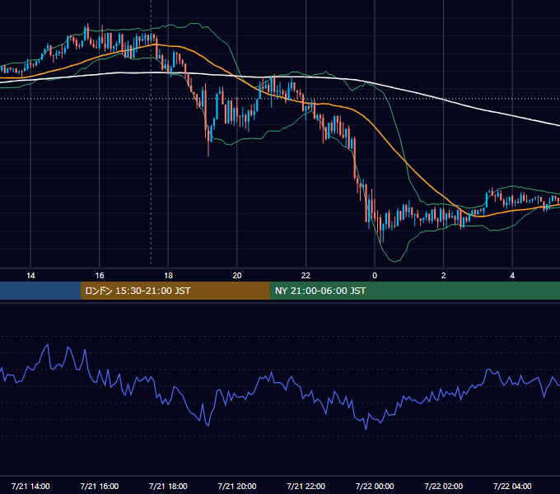
Task: Click the 14 hour label on price chart axis
Action: [30, 276]
